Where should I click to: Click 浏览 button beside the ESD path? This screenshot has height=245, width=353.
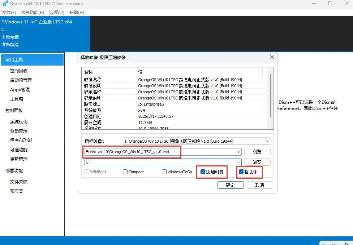coord(257,152)
